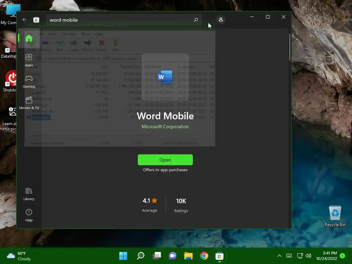Open the green notification badge
Image resolution: width=352 pixels, height=264 pixels.
(342, 255)
